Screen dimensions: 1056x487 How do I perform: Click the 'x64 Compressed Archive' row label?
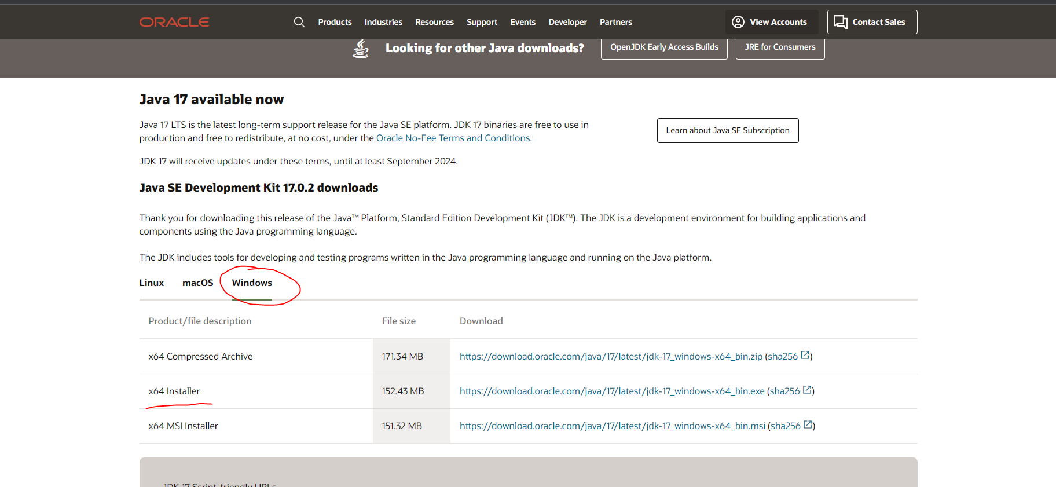point(200,356)
